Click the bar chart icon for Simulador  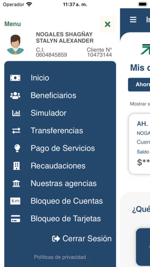pyautogui.click(x=16, y=113)
